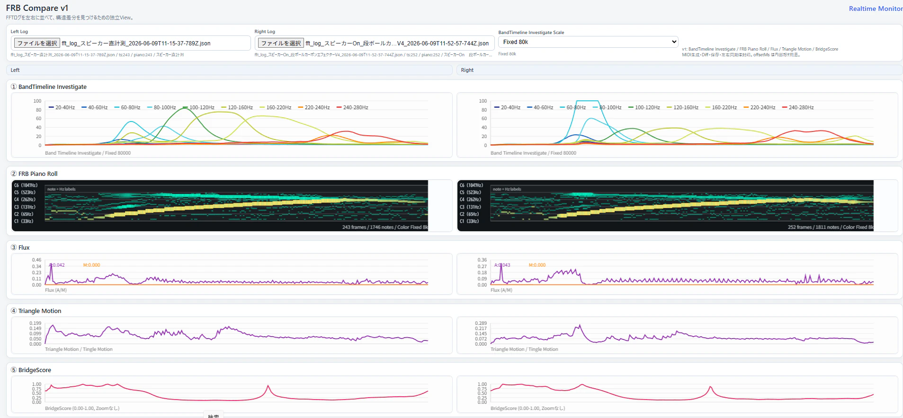Open the Realtime Monitor link
The height and width of the screenshot is (418, 903).
pos(876,9)
